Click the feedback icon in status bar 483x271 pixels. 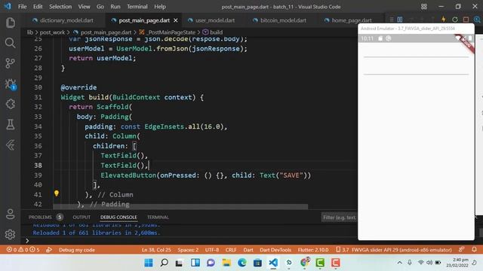(x=461, y=249)
